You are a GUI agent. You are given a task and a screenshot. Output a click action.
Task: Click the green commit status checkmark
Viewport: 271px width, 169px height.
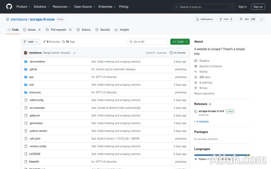click(x=74, y=53)
